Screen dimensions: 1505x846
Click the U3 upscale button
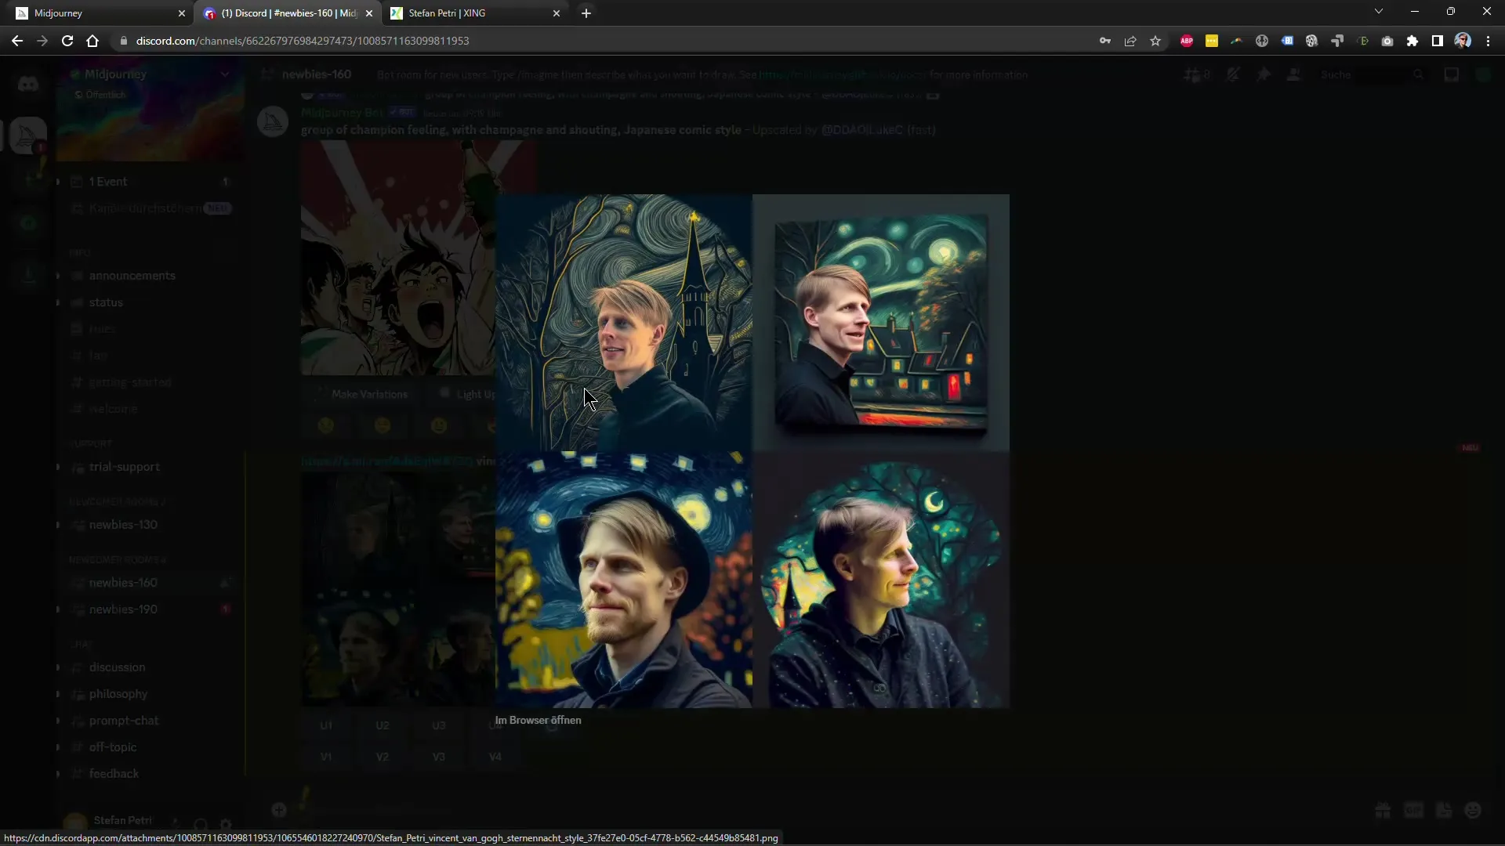pyautogui.click(x=439, y=725)
